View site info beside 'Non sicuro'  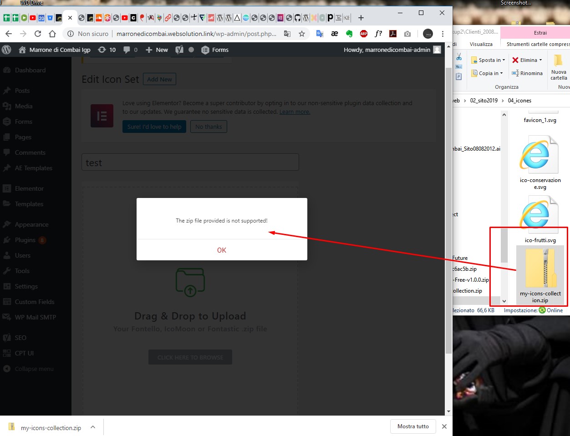click(x=71, y=34)
